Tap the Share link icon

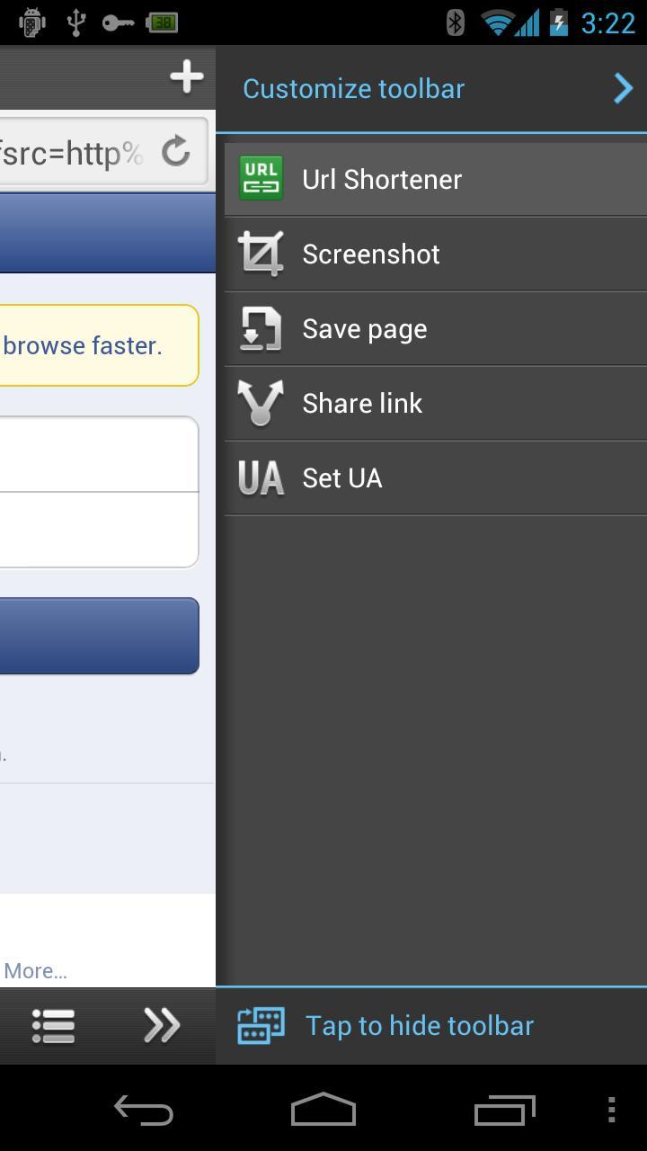[261, 403]
